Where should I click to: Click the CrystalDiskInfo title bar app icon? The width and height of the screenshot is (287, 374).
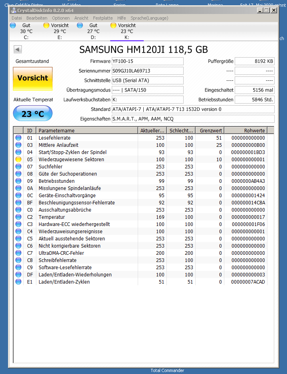pos(14,10)
